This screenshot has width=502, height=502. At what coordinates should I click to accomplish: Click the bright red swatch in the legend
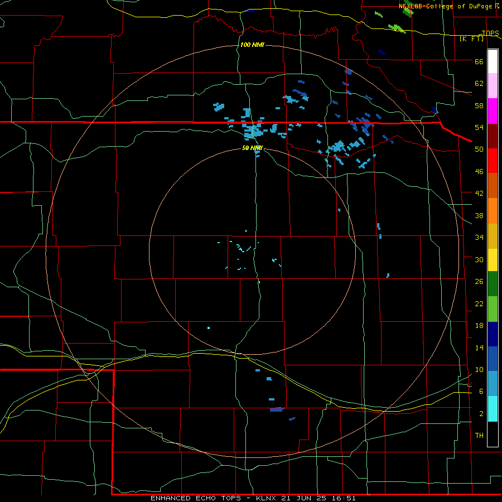click(x=493, y=161)
